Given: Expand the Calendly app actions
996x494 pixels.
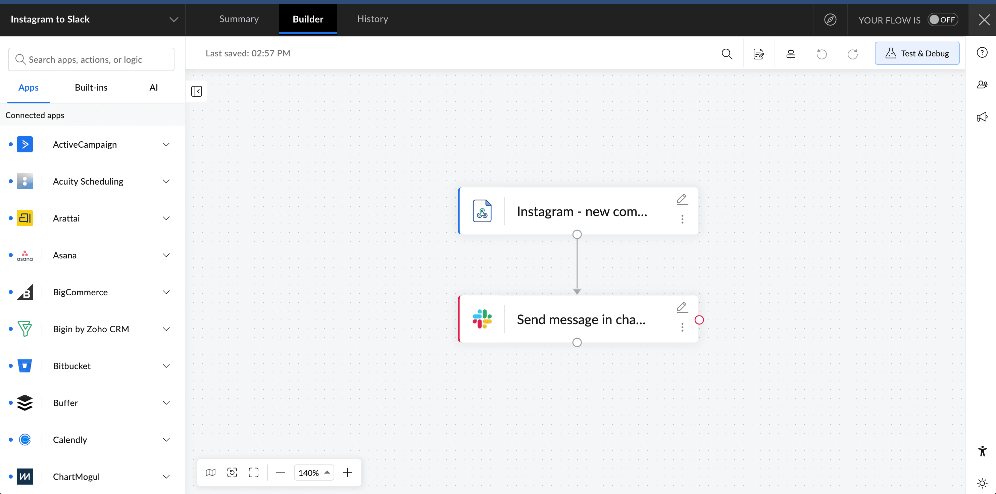Looking at the screenshot, I should pyautogui.click(x=166, y=440).
